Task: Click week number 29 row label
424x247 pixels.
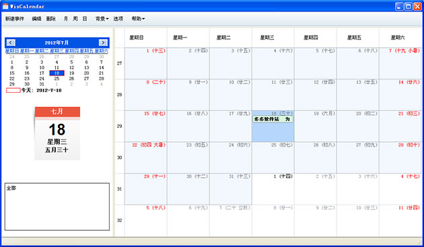Action: tap(119, 126)
